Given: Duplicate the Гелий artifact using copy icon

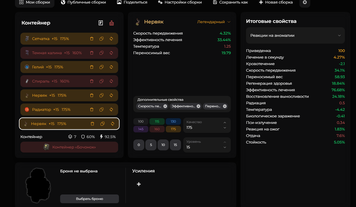Looking at the screenshot, I should pyautogui.click(x=102, y=67).
